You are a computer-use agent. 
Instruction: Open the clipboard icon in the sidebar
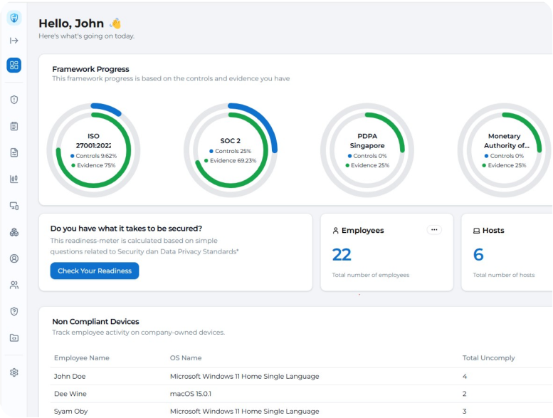[x=14, y=126]
